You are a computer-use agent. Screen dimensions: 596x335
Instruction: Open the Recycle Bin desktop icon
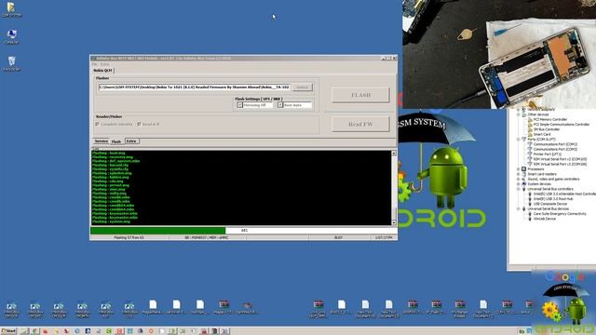pos(12,63)
